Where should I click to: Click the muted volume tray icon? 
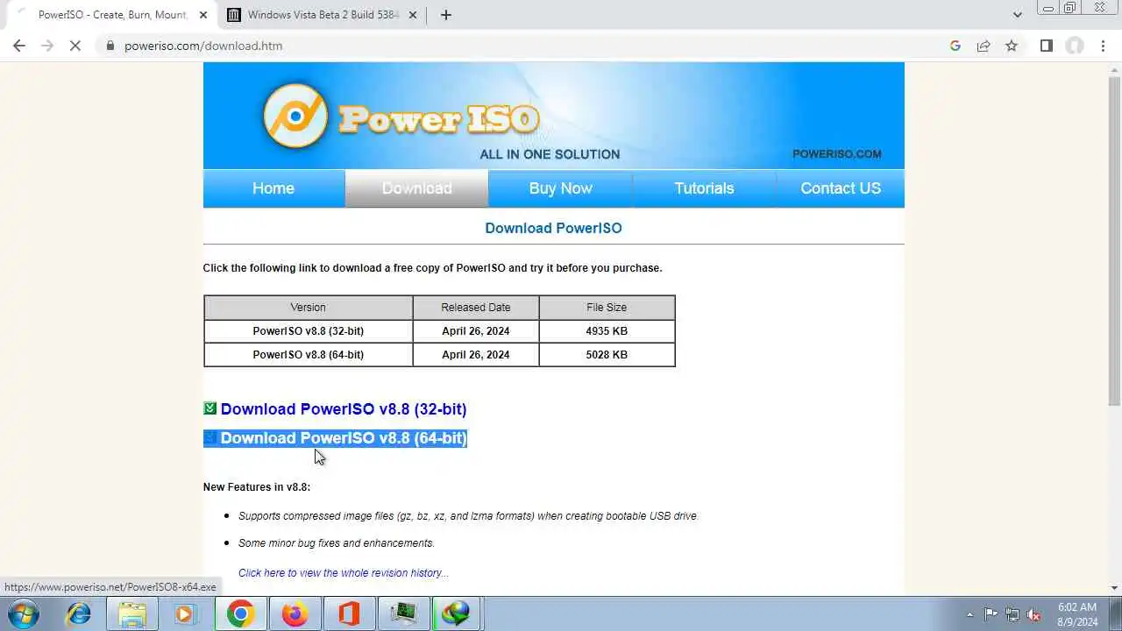[1034, 614]
